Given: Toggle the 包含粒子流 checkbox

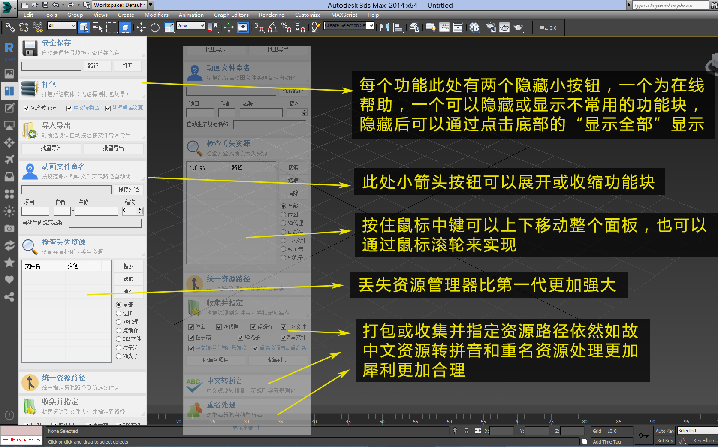Looking at the screenshot, I should pyautogui.click(x=27, y=108).
